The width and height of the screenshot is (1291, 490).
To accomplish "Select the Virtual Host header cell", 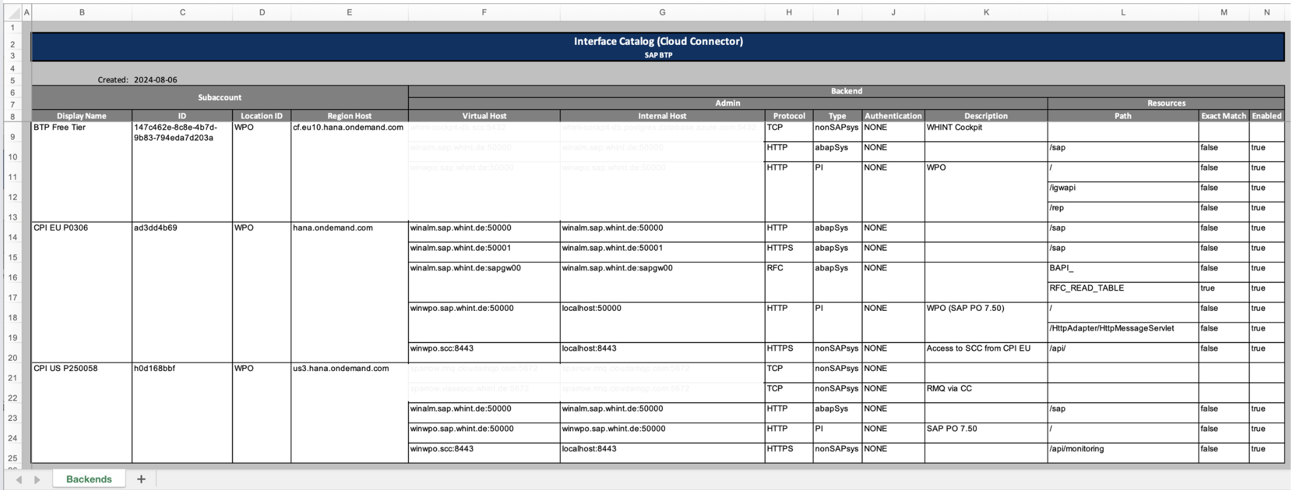I will (484, 116).
